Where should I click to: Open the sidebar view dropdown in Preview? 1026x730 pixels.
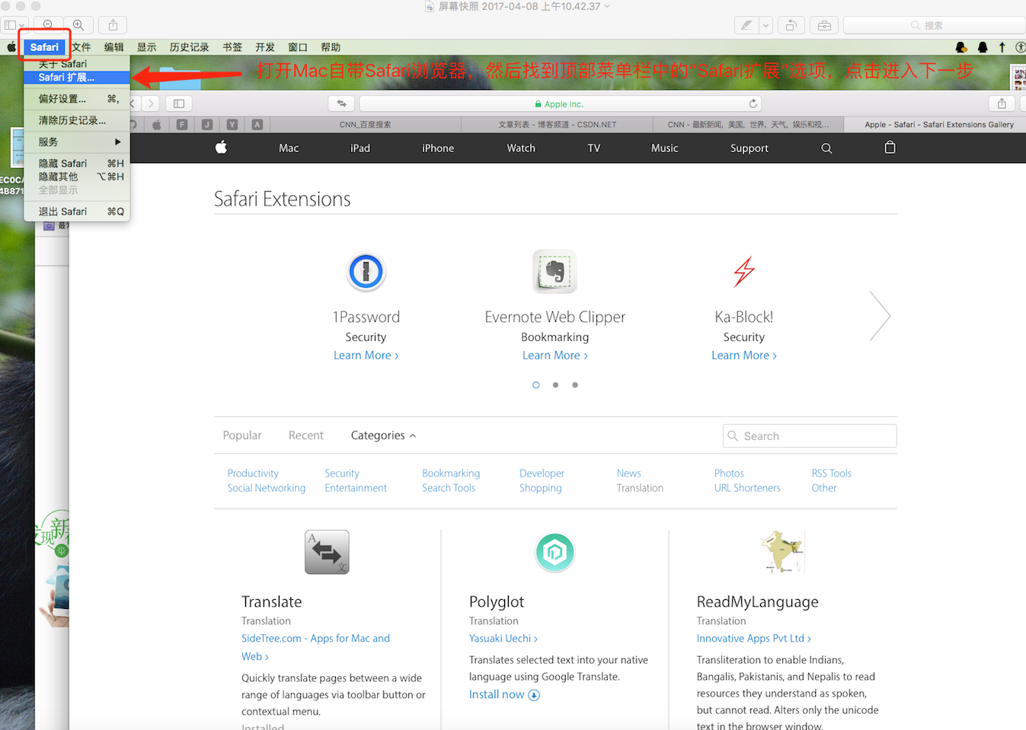point(14,25)
